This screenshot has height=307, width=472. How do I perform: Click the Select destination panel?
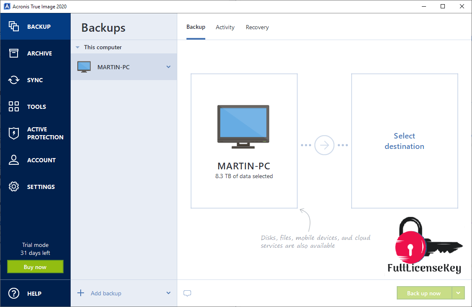pyautogui.click(x=405, y=141)
